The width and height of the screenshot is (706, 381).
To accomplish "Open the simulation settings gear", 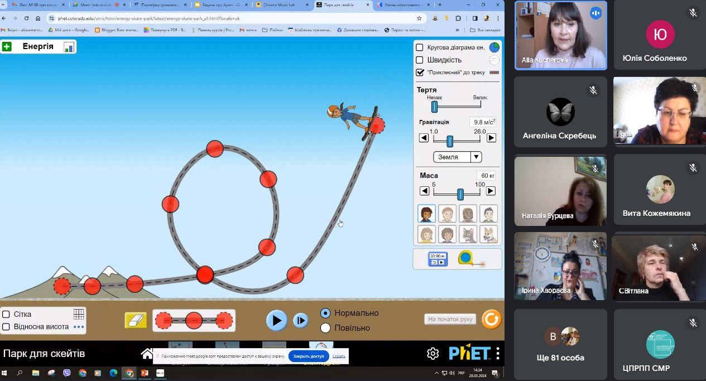I will [433, 354].
